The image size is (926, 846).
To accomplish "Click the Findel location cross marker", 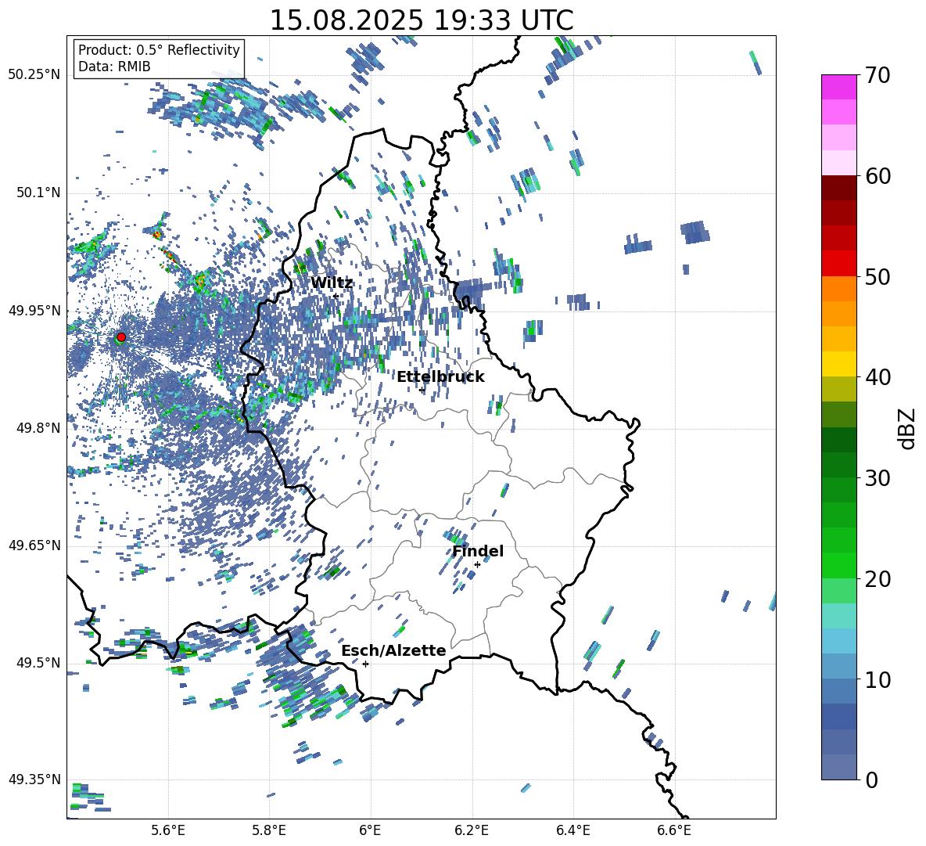I will (x=477, y=565).
